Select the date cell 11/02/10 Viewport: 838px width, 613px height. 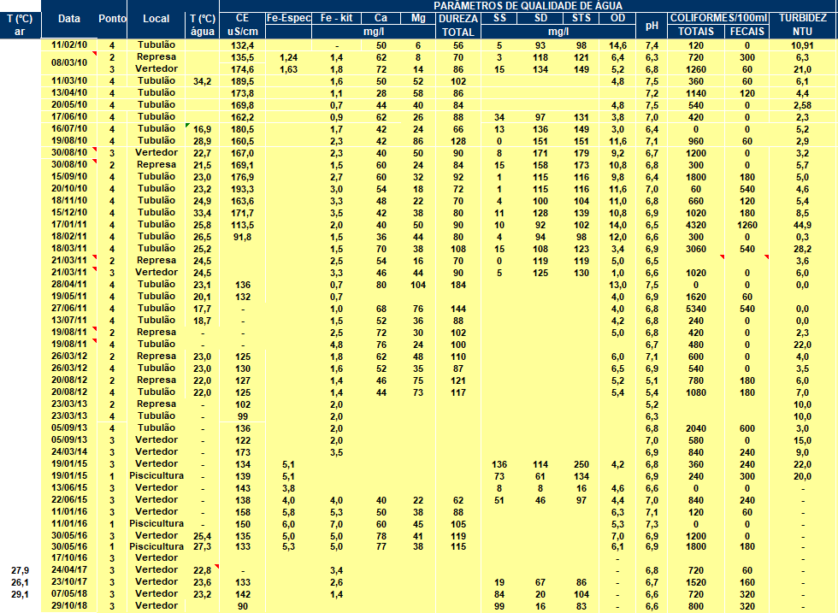[x=69, y=44]
